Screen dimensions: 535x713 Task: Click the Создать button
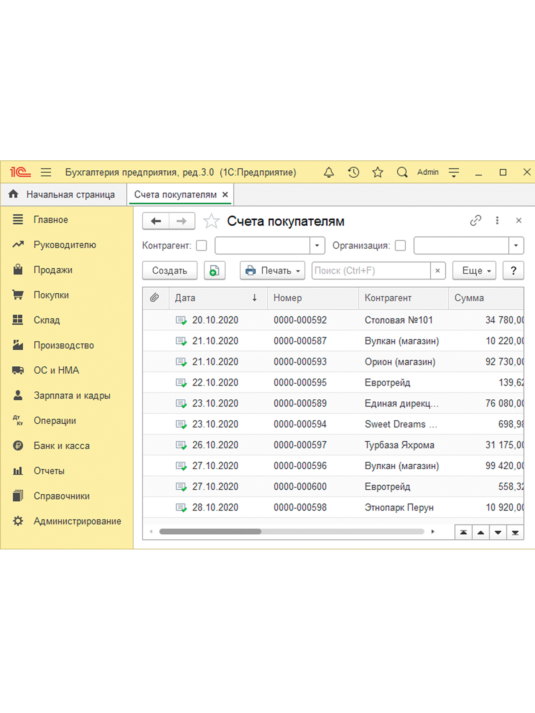pyautogui.click(x=170, y=270)
